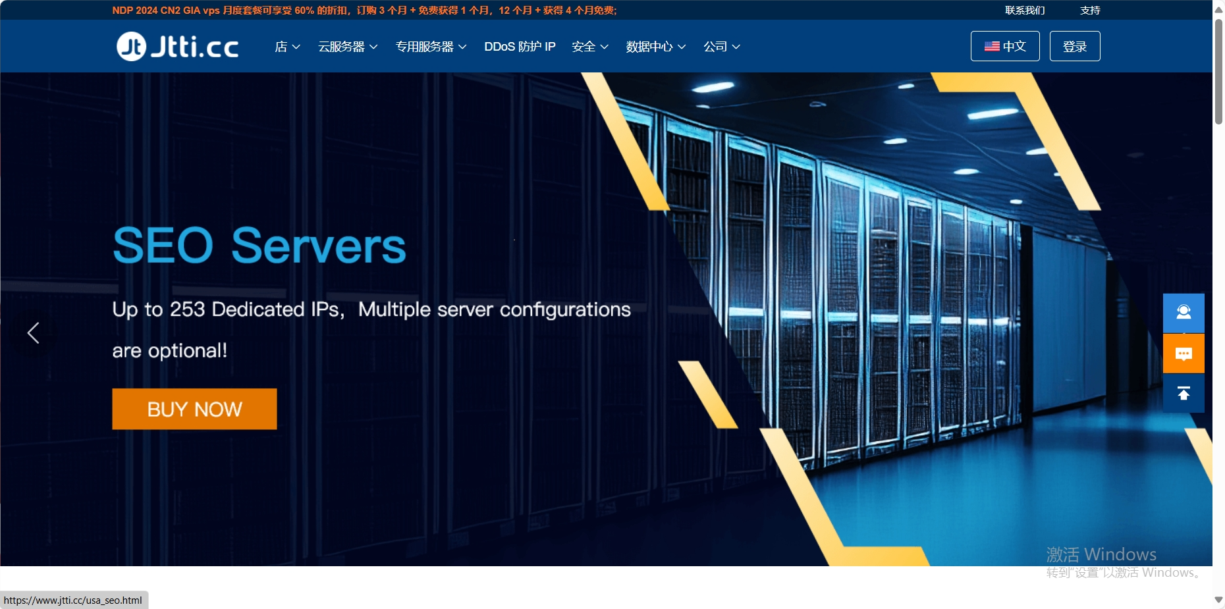Expand the 专用服务器 dropdown menu
Screen dimensions: 1225x609
point(431,47)
